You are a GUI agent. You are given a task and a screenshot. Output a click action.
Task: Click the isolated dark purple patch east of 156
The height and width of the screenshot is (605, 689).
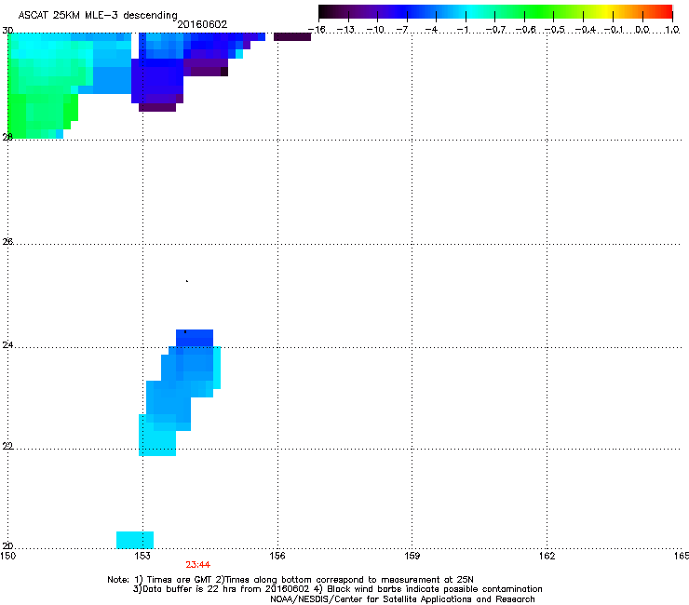(292, 37)
